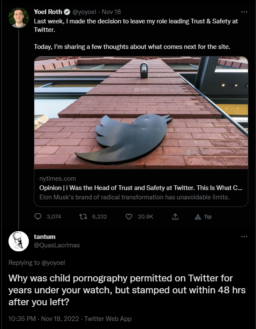Click the tantum display name

[45, 236]
